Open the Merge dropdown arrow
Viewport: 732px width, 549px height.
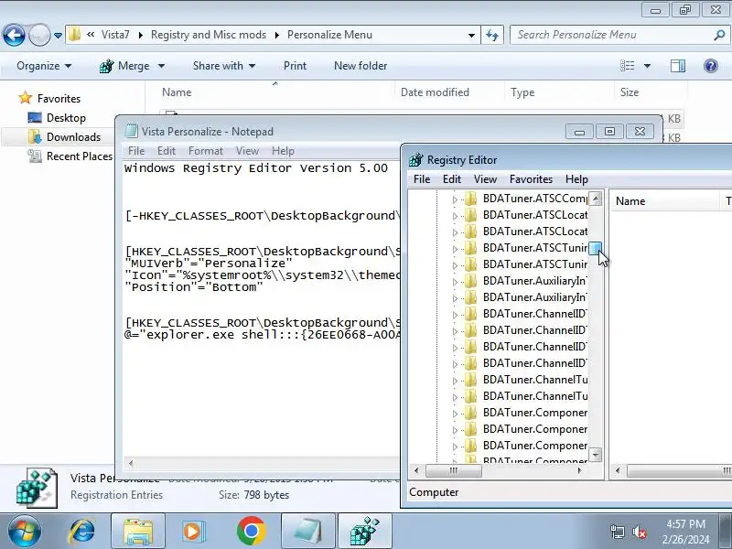(x=161, y=66)
